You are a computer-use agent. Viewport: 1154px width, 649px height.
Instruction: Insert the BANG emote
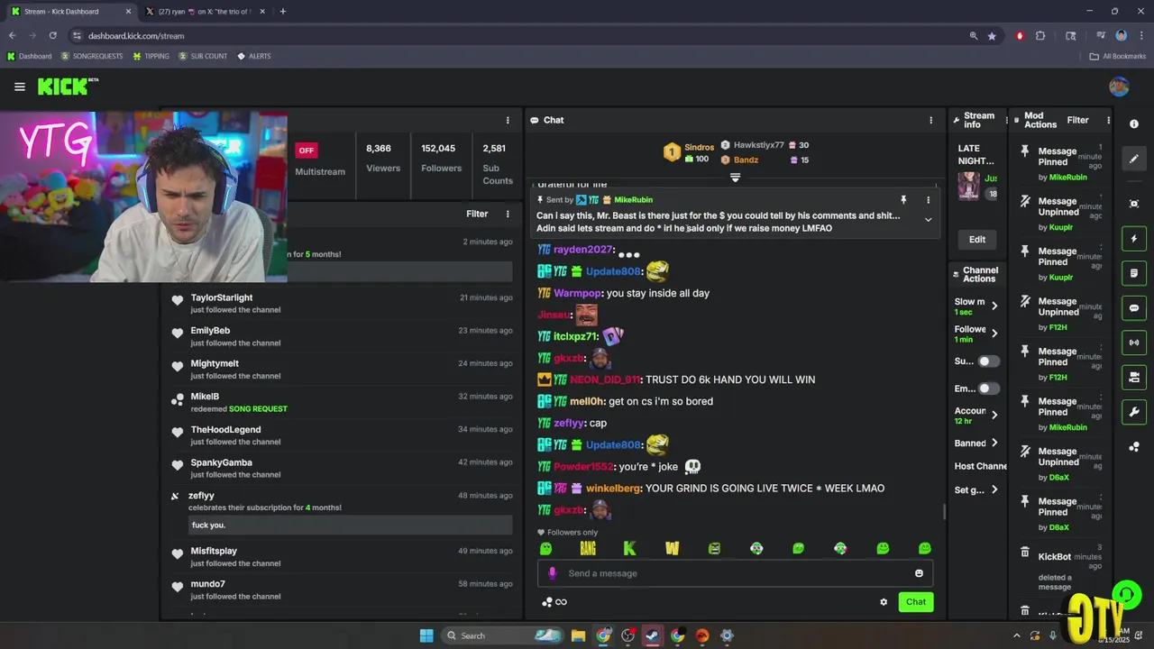pyautogui.click(x=588, y=548)
